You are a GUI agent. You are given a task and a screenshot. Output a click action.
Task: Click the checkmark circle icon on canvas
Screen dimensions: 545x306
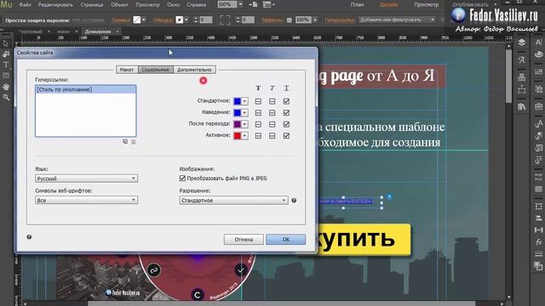point(240,269)
